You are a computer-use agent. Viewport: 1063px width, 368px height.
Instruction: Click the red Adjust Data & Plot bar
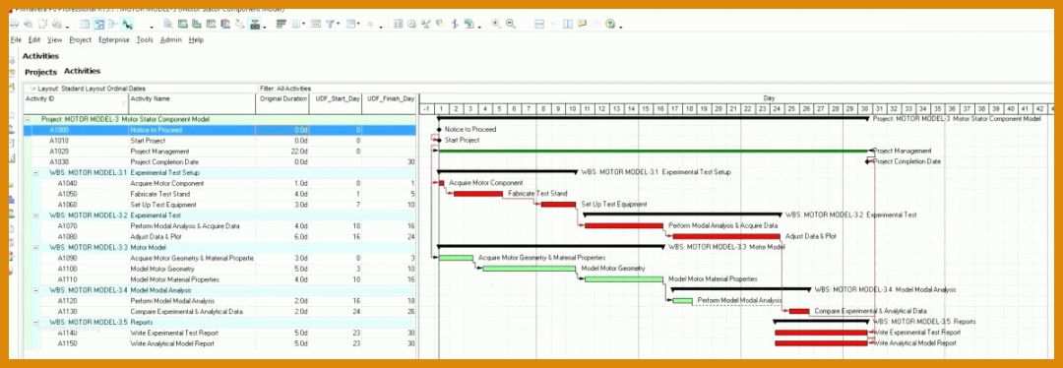726,236
